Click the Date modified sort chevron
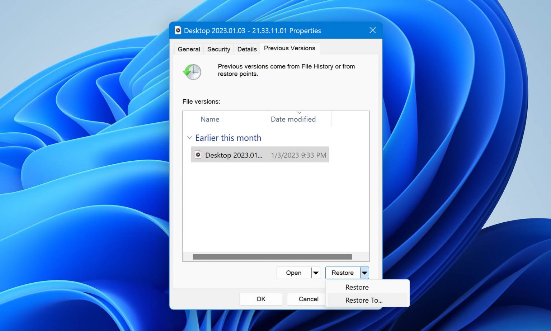The width and height of the screenshot is (551, 331). [x=300, y=112]
